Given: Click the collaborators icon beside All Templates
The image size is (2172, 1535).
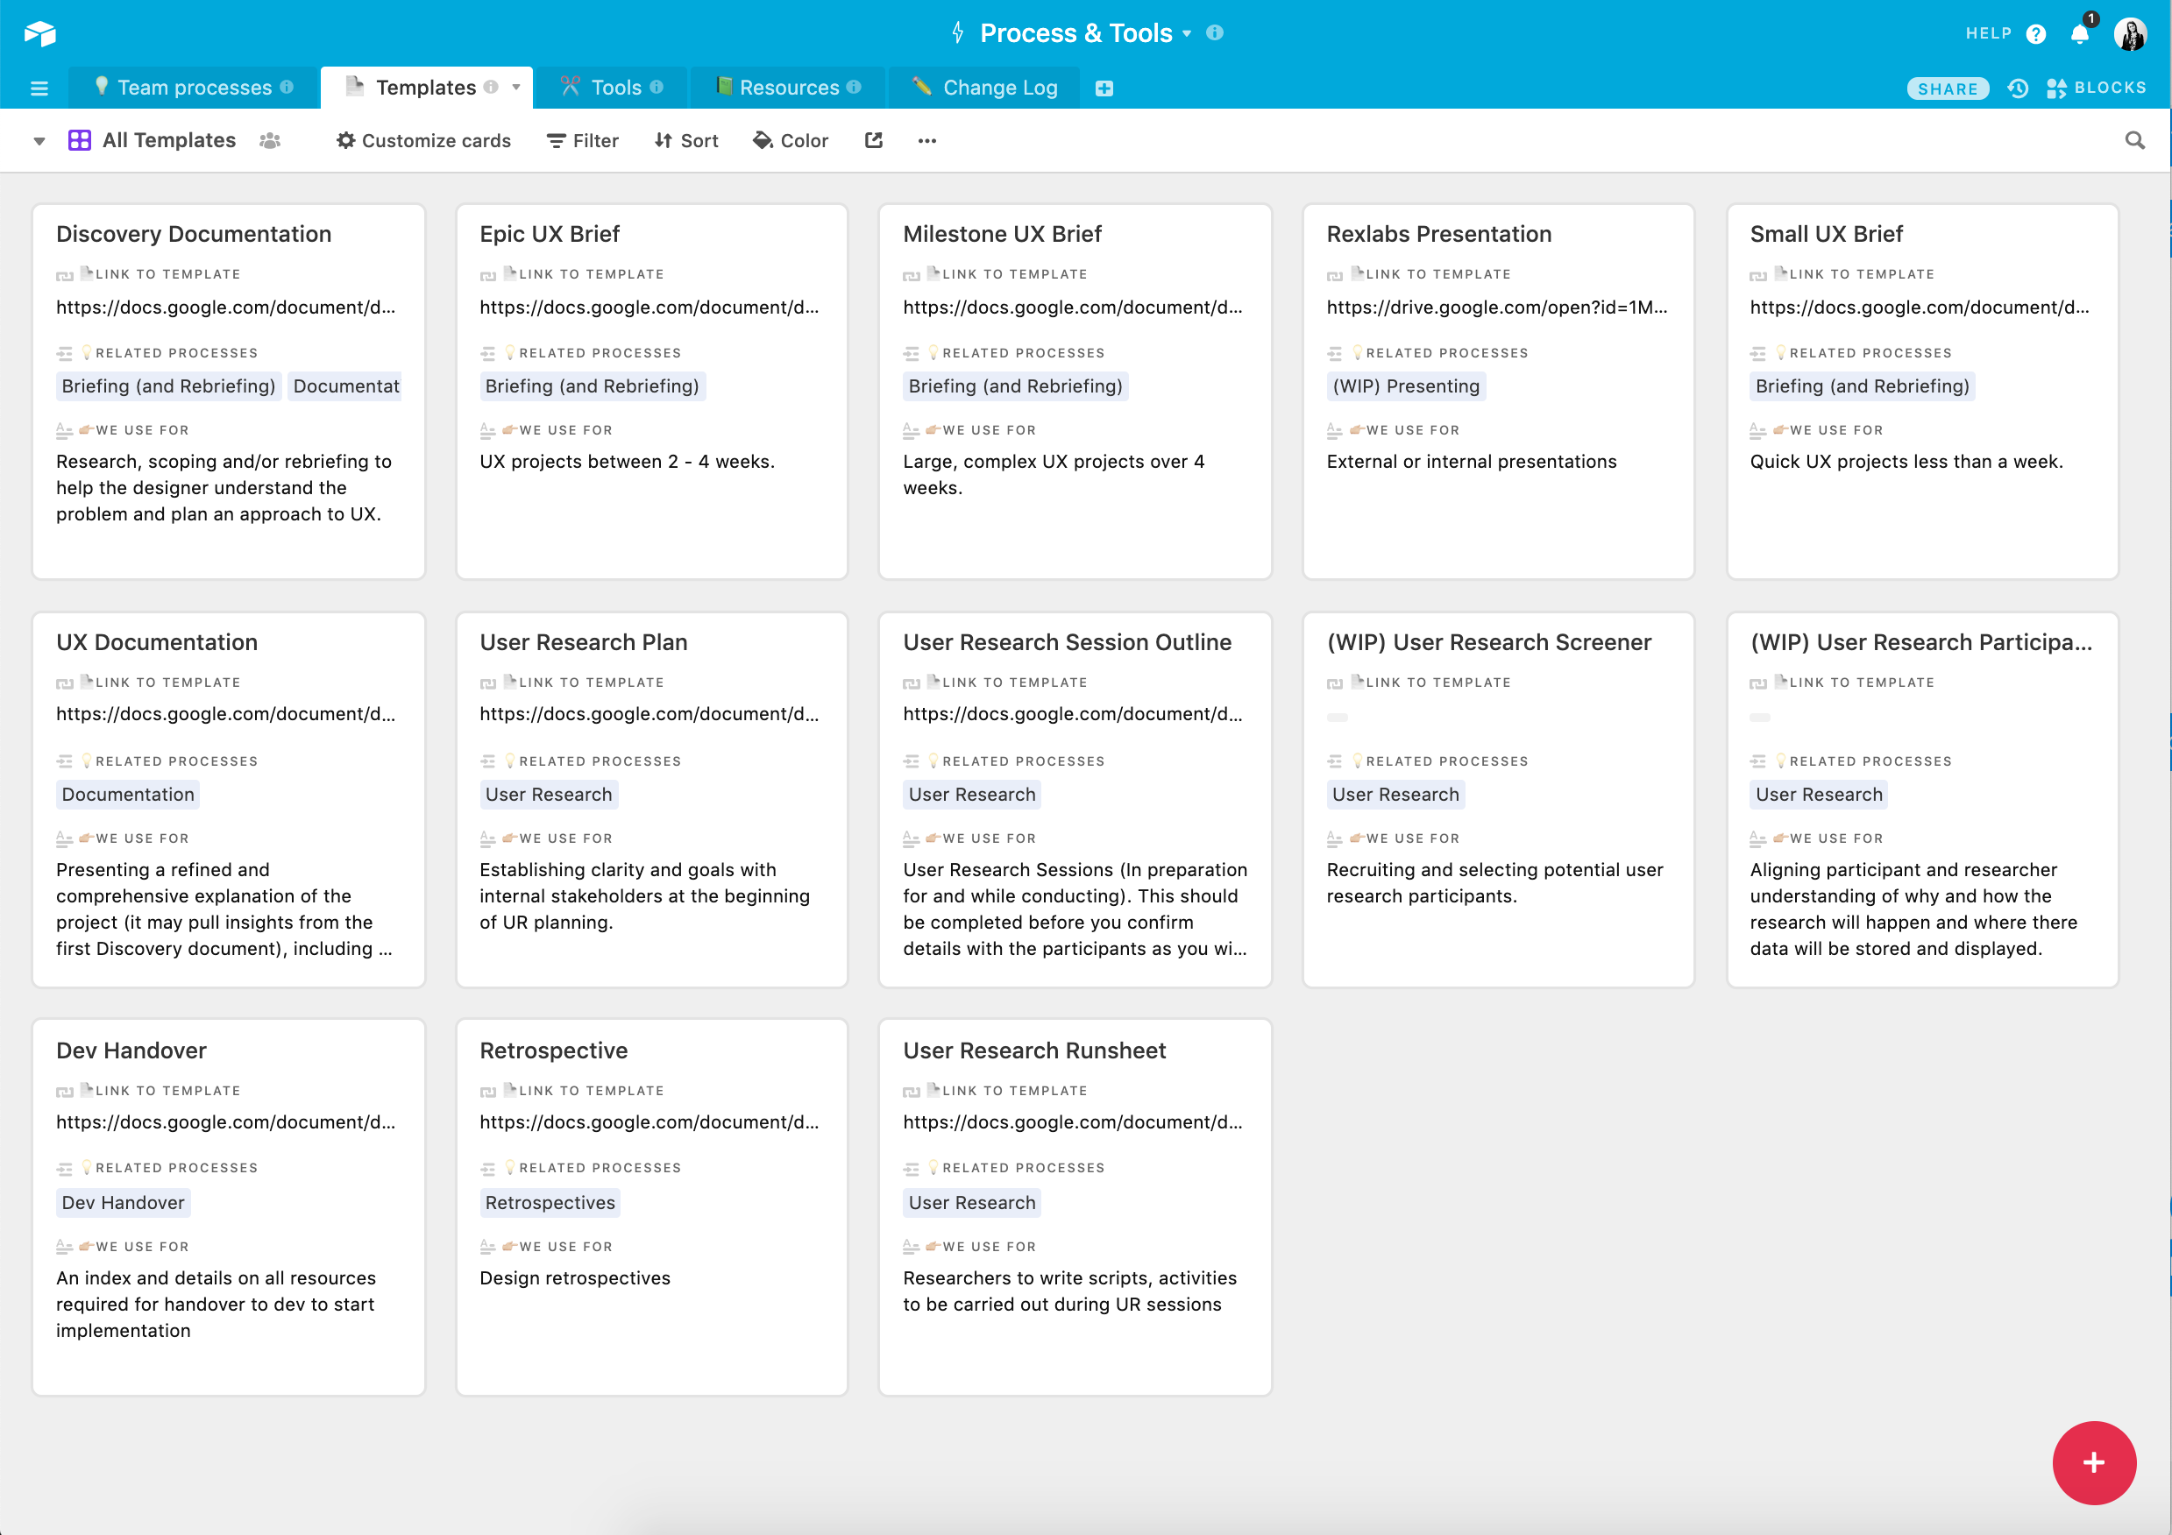Looking at the screenshot, I should tap(269, 140).
